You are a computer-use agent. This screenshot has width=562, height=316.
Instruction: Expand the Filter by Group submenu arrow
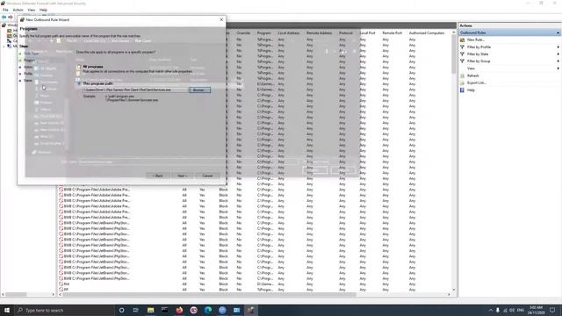click(558, 61)
